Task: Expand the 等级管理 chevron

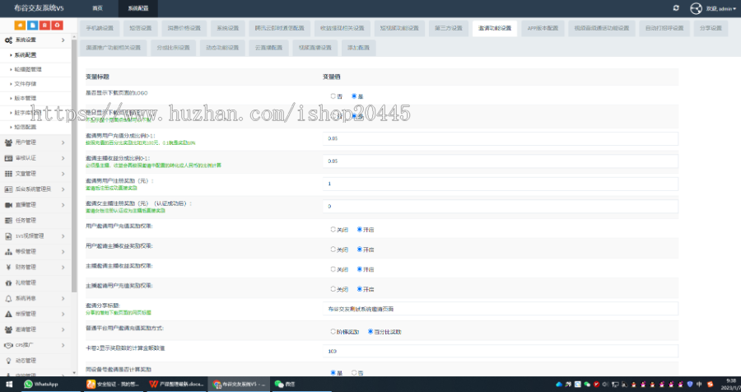Action: click(63, 251)
